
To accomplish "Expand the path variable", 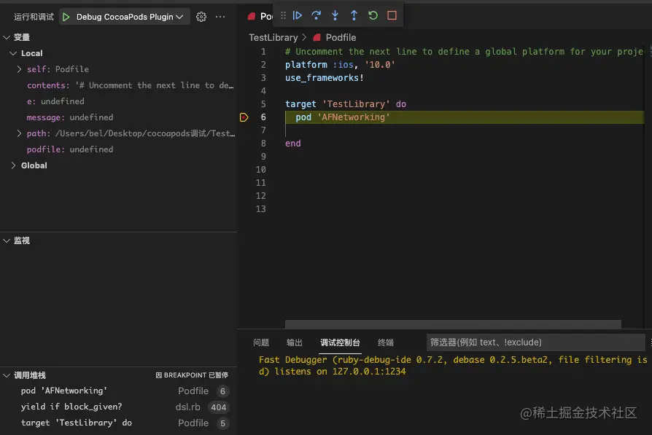I will (19, 133).
